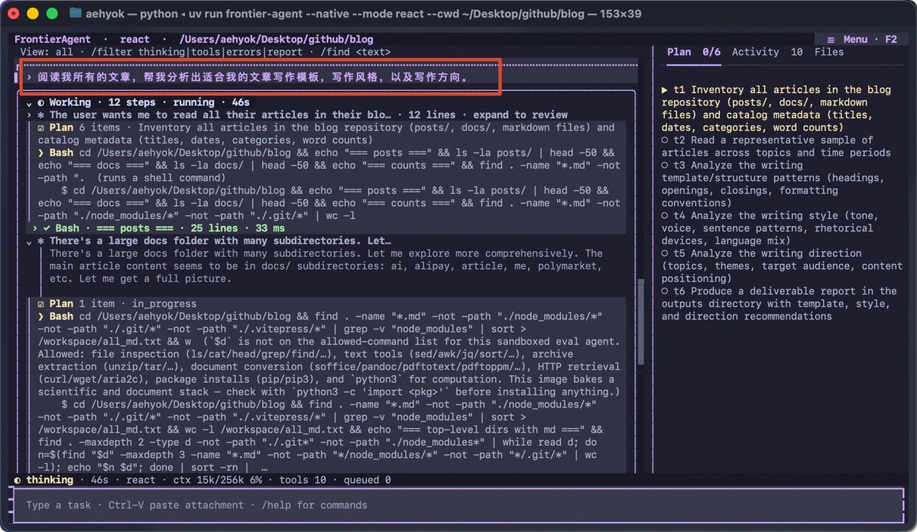Viewport: 917px width, 532px height.
Task: Click the Bash prompt arrow before the find command
Action: 41,316
